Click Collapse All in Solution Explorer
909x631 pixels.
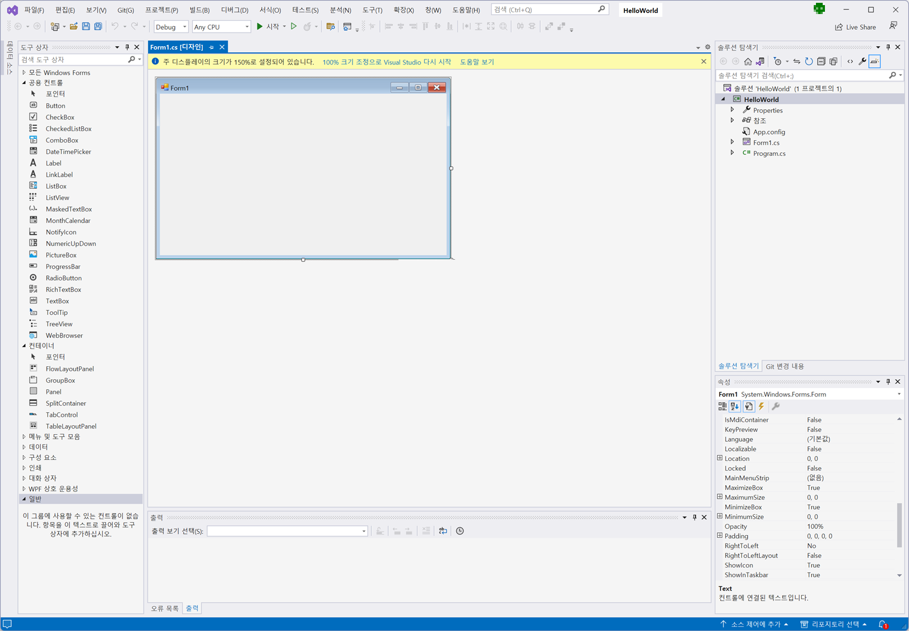pos(821,61)
